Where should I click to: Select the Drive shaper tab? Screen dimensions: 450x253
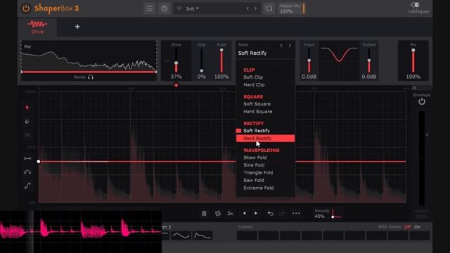[37, 27]
